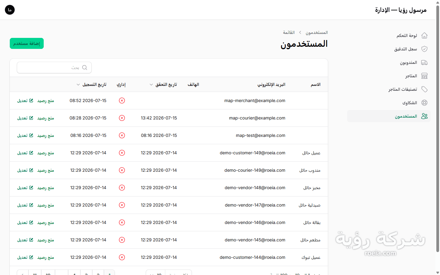Click the الاسم column header
Image resolution: width=440 pixels, height=275 pixels.
(316, 85)
